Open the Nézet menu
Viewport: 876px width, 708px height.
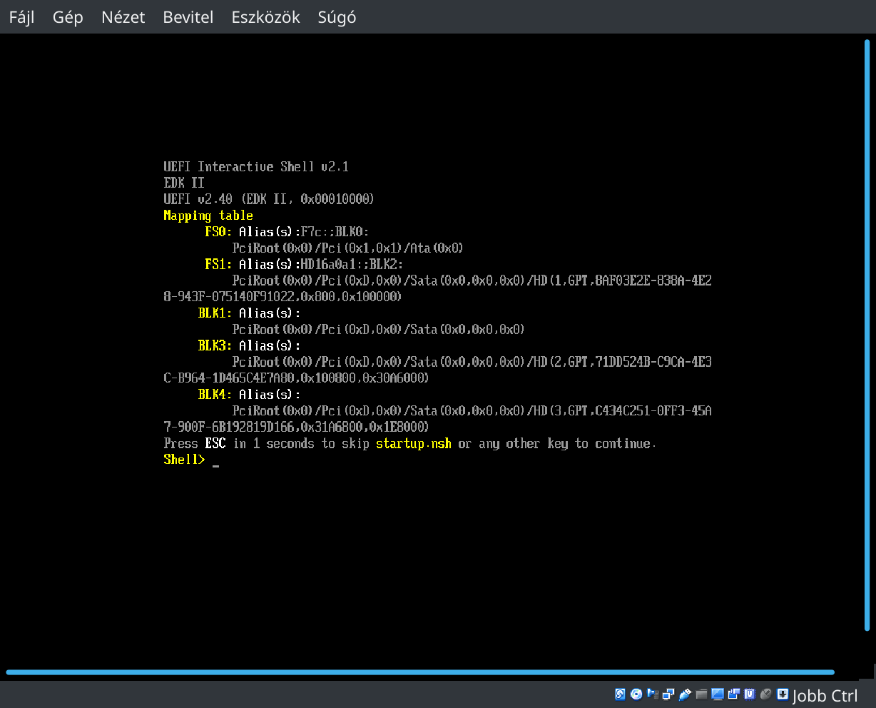pyautogui.click(x=123, y=17)
